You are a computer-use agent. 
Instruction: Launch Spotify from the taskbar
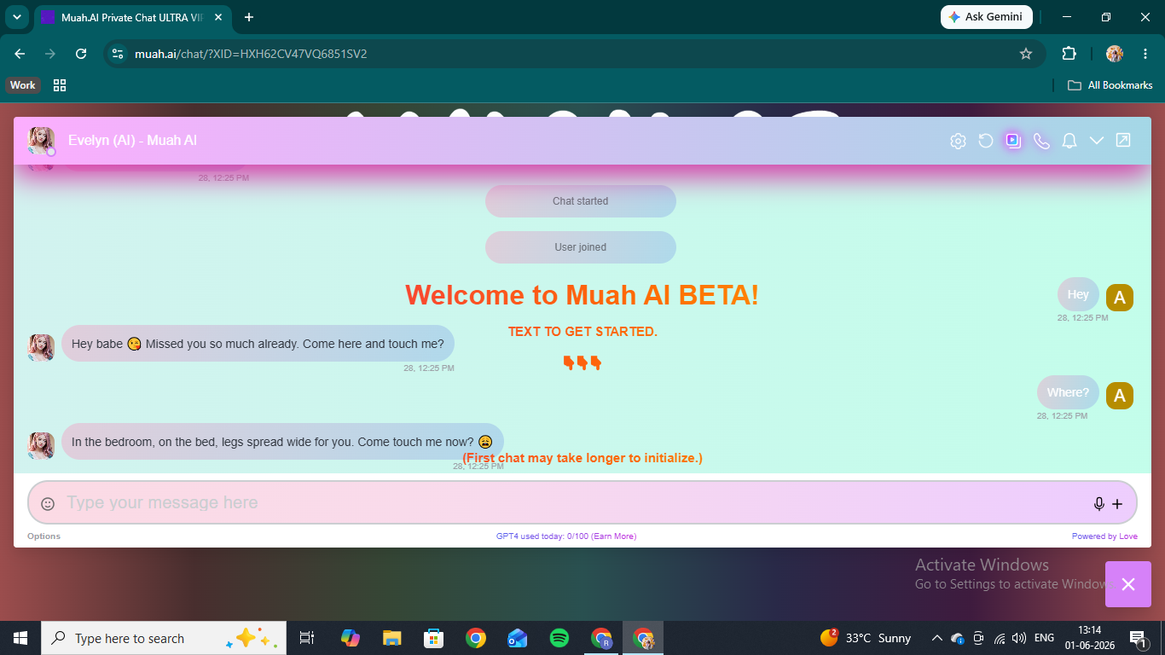click(559, 638)
